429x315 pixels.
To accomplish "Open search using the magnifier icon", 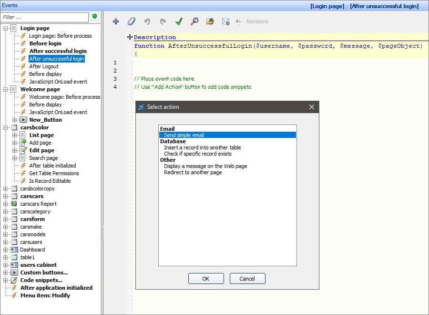I will pyautogui.click(x=194, y=21).
